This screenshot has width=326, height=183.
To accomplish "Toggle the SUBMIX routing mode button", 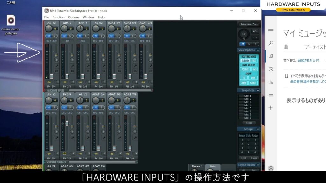I will tap(245, 61).
